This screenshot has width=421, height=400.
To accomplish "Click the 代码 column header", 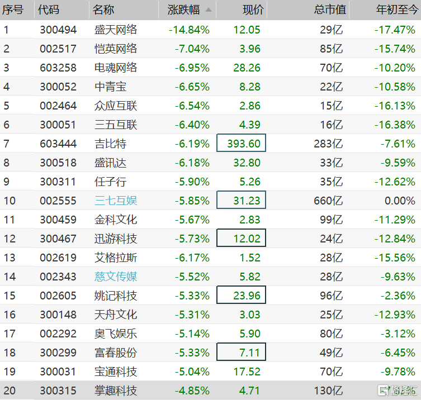I will [49, 10].
